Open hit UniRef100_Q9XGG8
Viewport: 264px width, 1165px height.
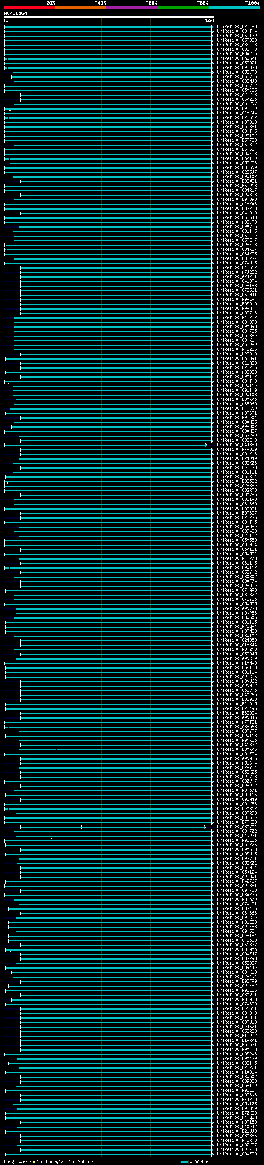(237, 67)
